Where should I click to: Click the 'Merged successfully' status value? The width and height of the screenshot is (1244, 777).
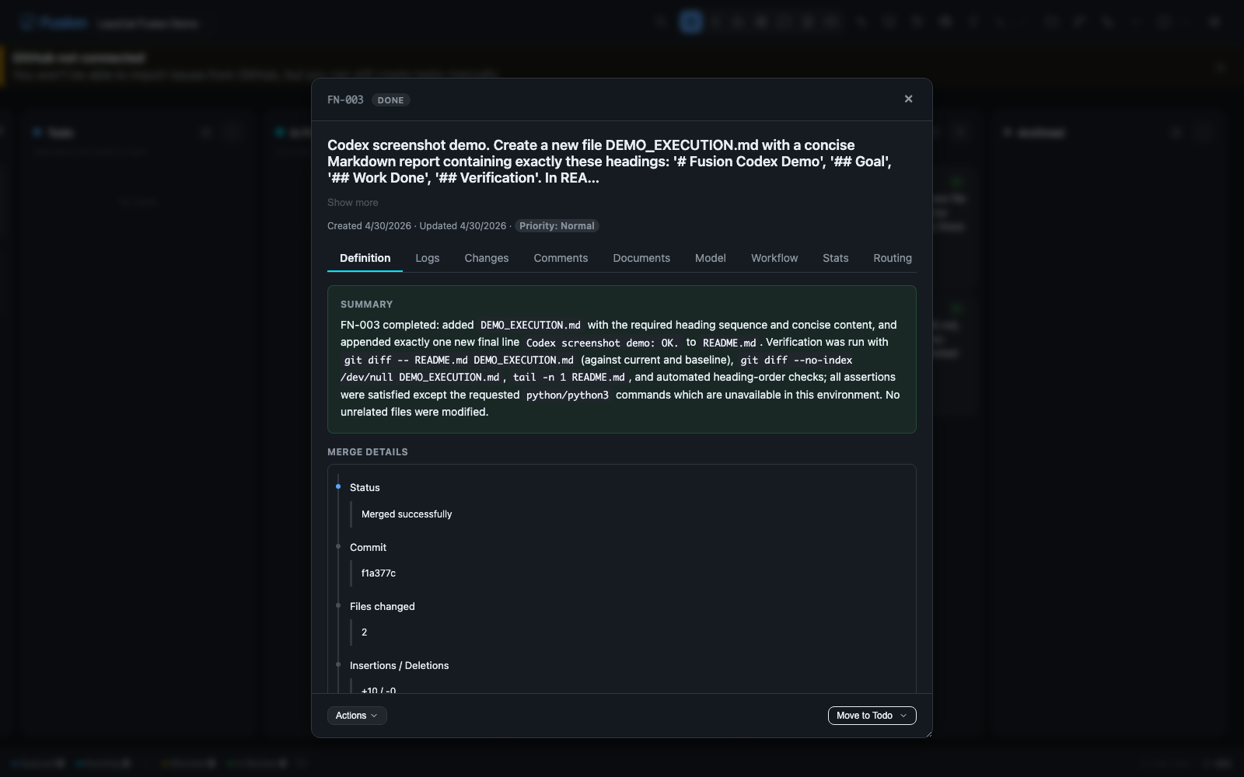(407, 514)
